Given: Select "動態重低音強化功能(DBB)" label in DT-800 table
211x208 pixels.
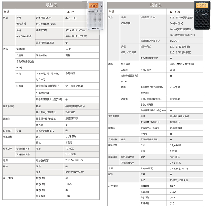Looking at the screenshot, I should coord(153,110).
